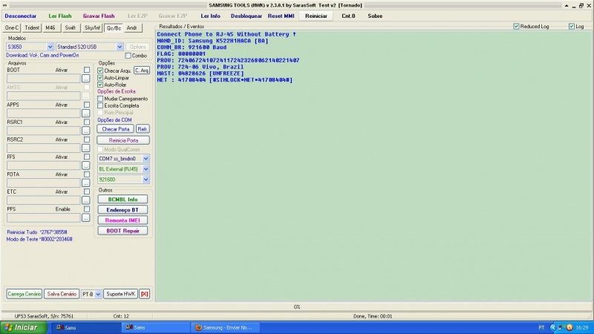Click the Reiniciar toolbar button

pyautogui.click(x=316, y=16)
